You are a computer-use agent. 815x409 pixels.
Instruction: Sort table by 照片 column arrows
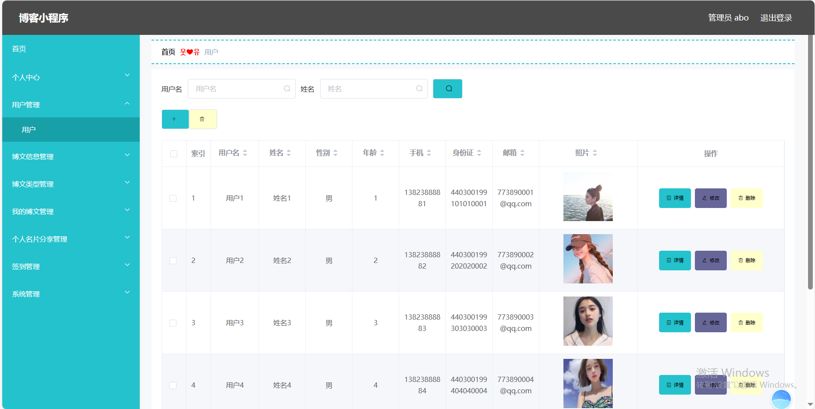595,153
